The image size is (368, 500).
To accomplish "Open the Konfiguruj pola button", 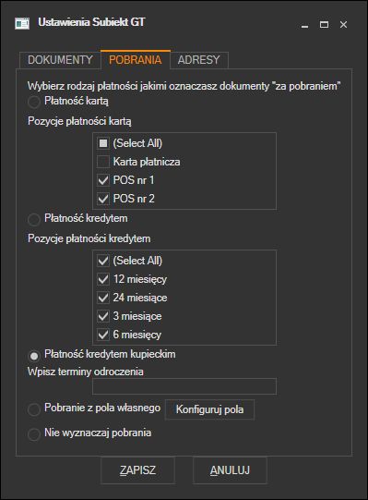I will pos(209,409).
